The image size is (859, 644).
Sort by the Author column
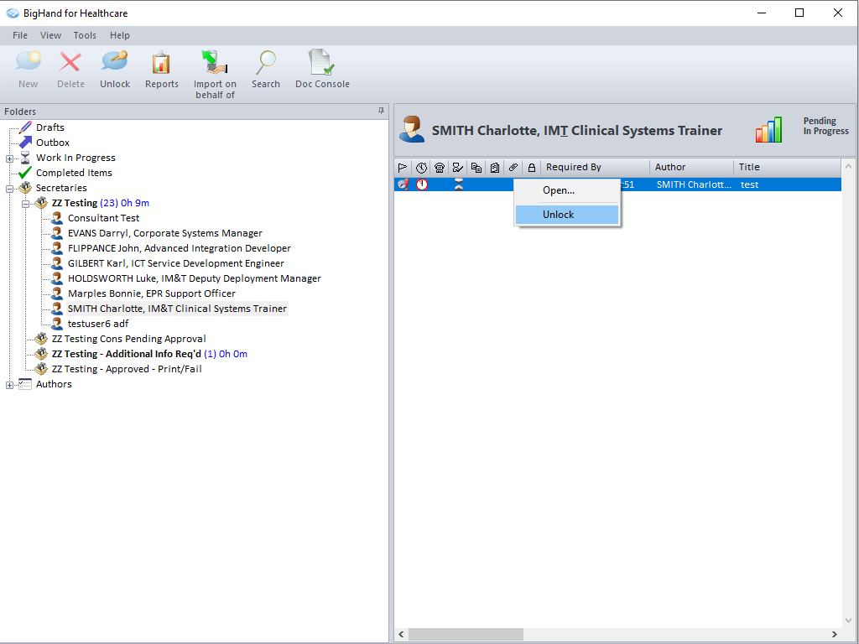click(x=691, y=167)
